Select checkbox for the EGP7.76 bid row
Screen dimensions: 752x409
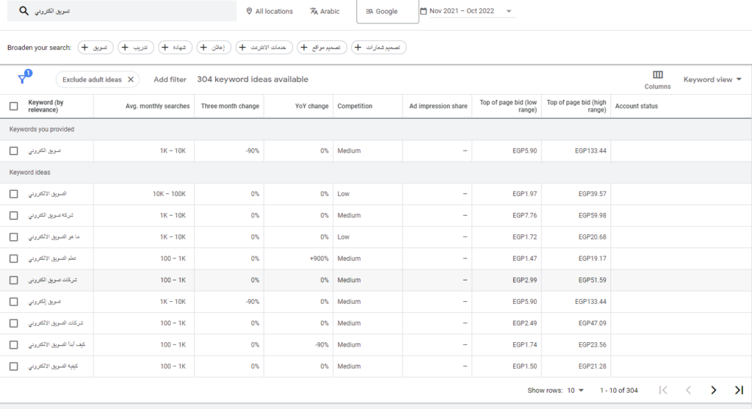(x=14, y=216)
